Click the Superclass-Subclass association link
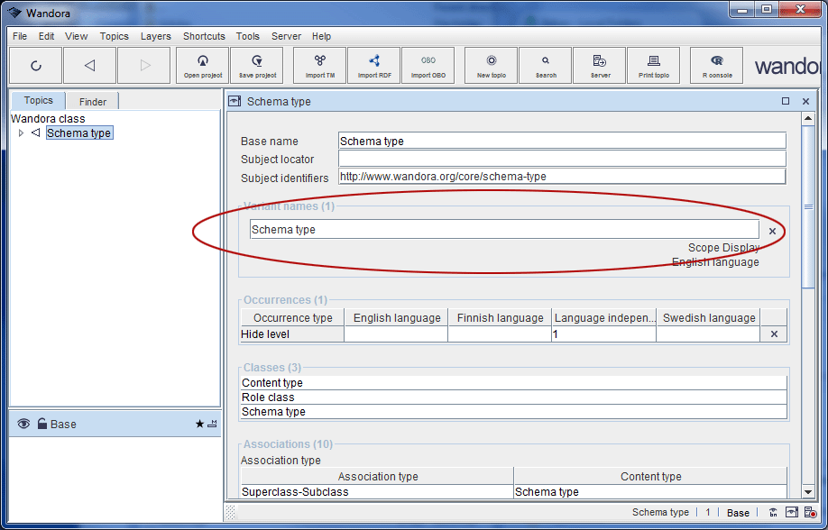828x530 pixels. pos(295,492)
